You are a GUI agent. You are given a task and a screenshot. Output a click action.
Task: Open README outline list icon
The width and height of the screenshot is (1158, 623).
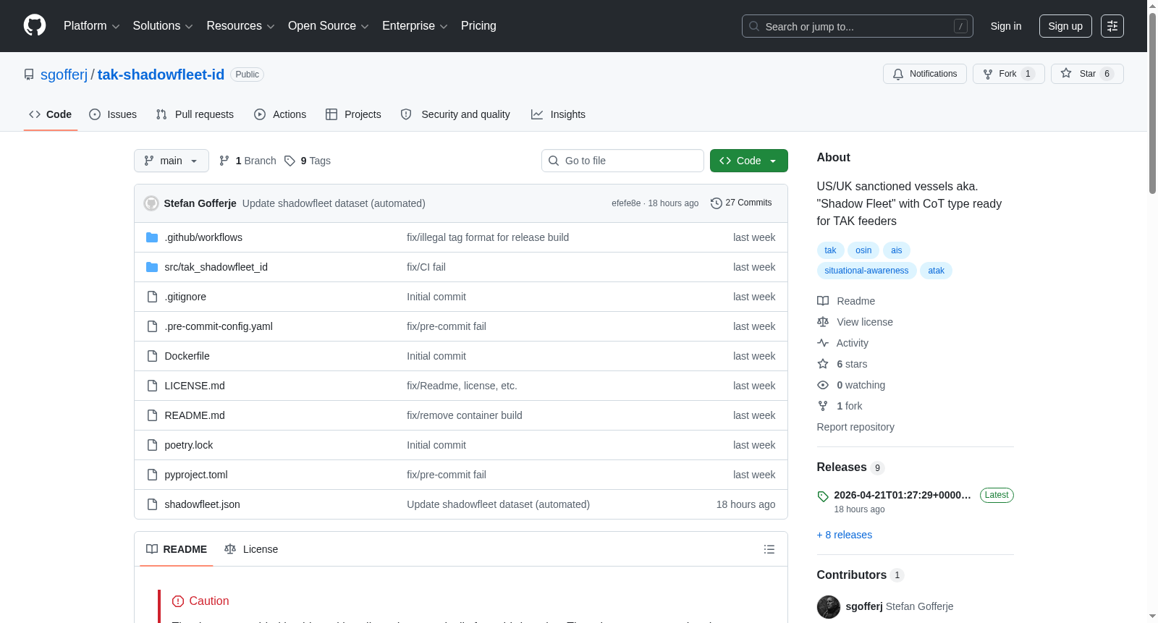click(769, 549)
